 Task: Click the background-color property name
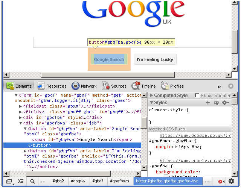[x=177, y=172]
